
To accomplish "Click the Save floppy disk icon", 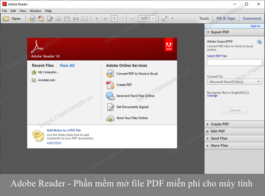I will 67,19.
